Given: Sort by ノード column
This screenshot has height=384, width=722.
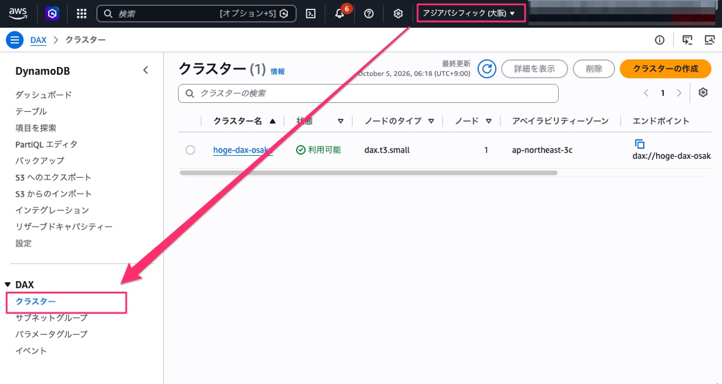Looking at the screenshot, I should tap(473, 121).
